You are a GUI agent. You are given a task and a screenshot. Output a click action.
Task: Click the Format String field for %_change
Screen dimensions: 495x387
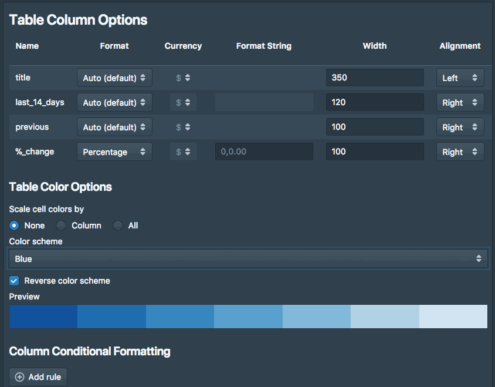click(265, 152)
